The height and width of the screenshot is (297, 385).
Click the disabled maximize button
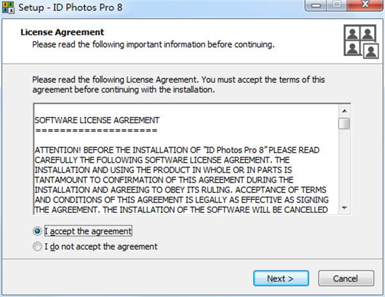[x=337, y=5]
